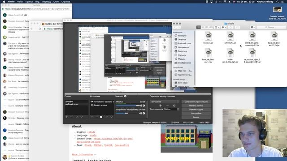Click YouTube live chat address bar
287x161 pixels.
point(37,9)
